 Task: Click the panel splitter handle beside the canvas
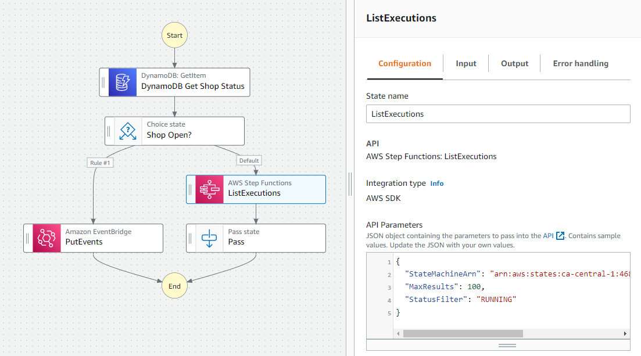point(350,184)
